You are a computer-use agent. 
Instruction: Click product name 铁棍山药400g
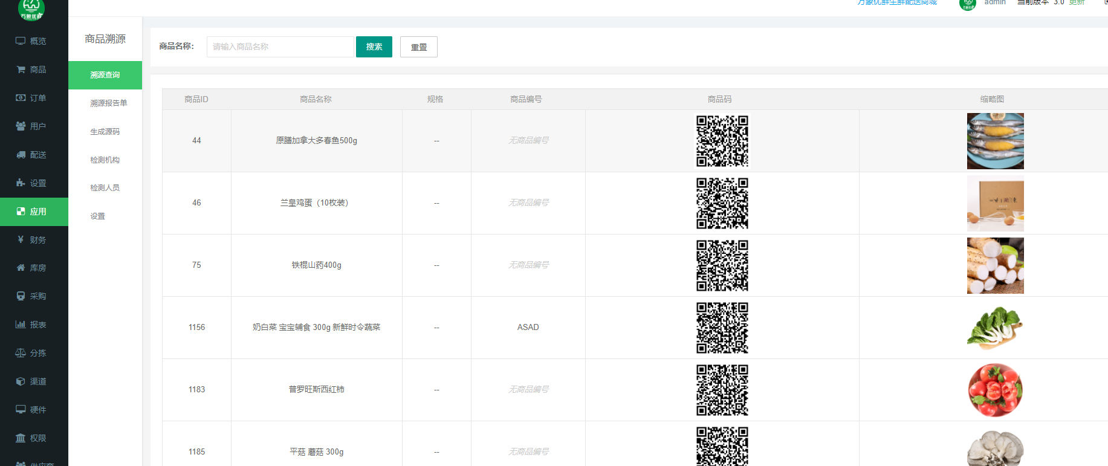pos(317,265)
